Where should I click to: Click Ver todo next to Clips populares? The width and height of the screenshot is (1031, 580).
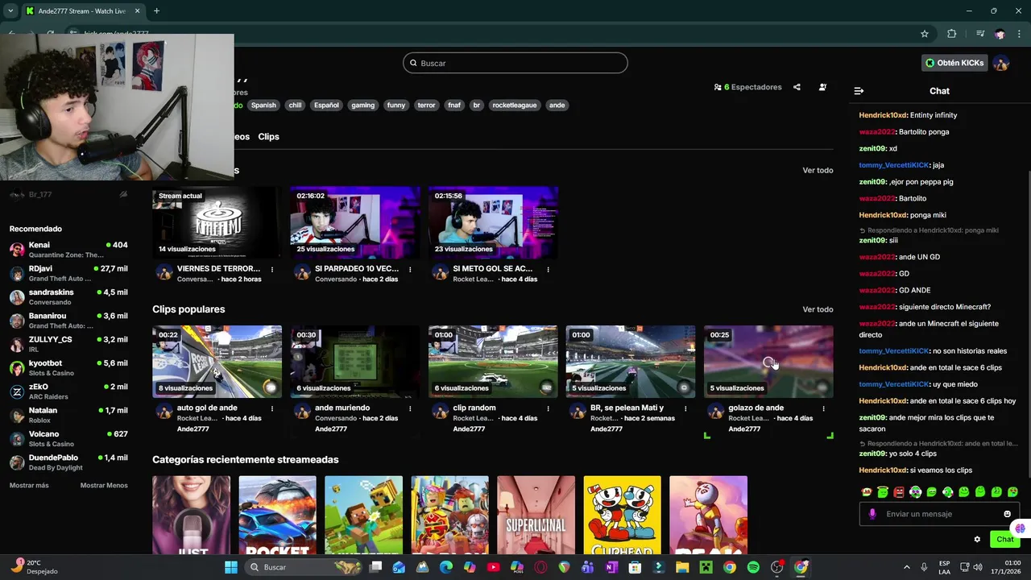[x=818, y=310]
